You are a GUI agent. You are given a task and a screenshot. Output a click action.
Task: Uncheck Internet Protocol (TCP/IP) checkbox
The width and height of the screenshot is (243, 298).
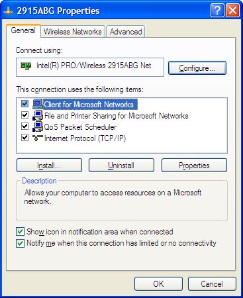(x=24, y=138)
